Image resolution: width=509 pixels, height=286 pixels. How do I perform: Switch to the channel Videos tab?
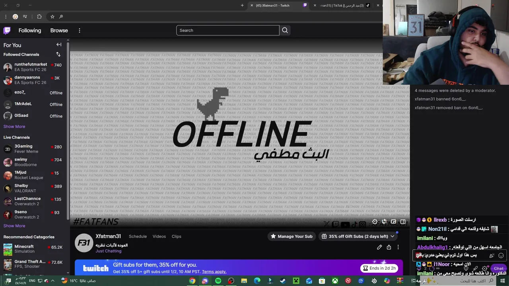pyautogui.click(x=159, y=236)
